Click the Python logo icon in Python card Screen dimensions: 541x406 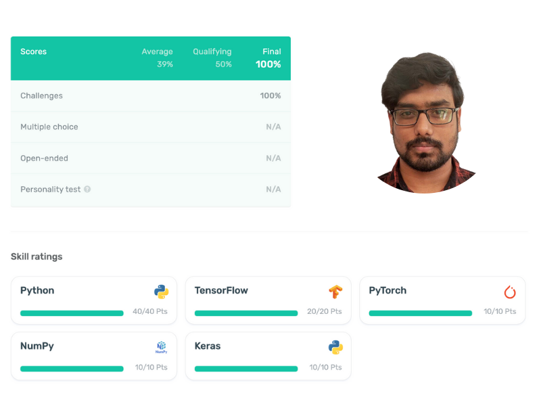click(161, 292)
